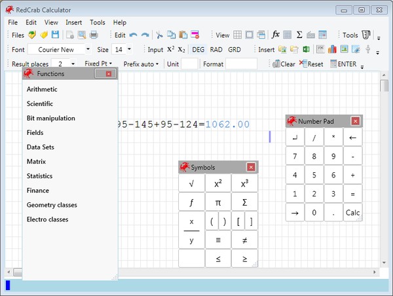Expand the Fixed Pt format dropdown
The height and width of the screenshot is (296, 393).
coord(98,64)
